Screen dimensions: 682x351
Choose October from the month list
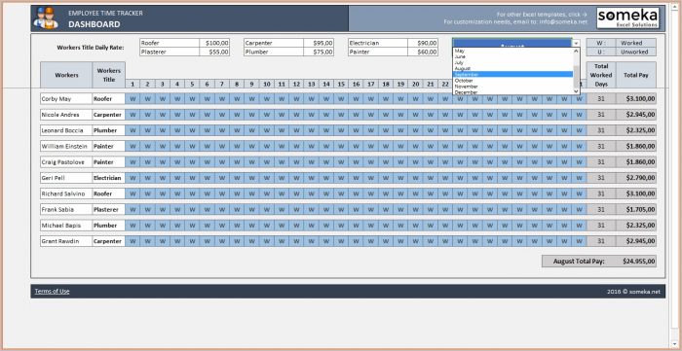click(x=513, y=81)
